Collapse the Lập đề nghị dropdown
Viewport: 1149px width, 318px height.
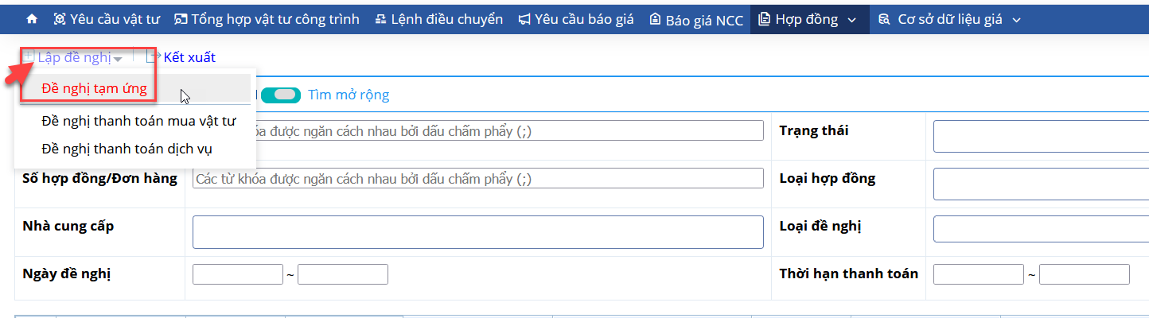pyautogui.click(x=73, y=57)
